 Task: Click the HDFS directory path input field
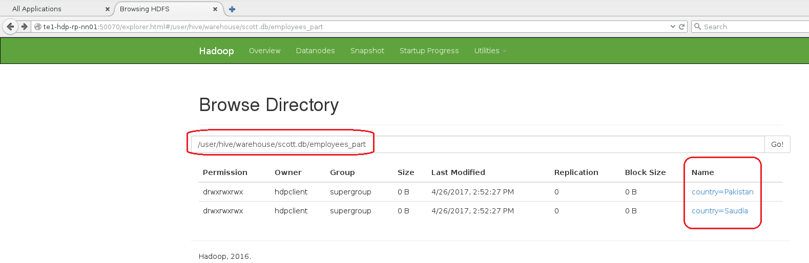(x=478, y=144)
